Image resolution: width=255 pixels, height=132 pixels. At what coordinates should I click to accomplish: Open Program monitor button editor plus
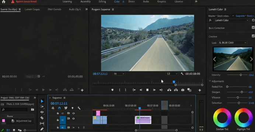tap(200, 90)
